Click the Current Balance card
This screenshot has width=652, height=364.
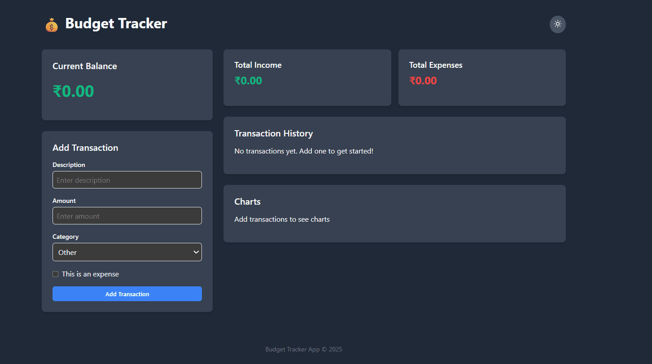(127, 84)
